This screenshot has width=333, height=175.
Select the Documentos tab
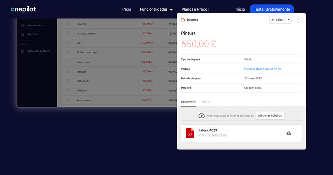(x=188, y=102)
